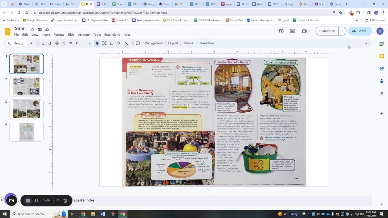Viewport: 388px width, 218px height.
Task: Click the Print icon in the toolbar
Action: tap(57, 43)
